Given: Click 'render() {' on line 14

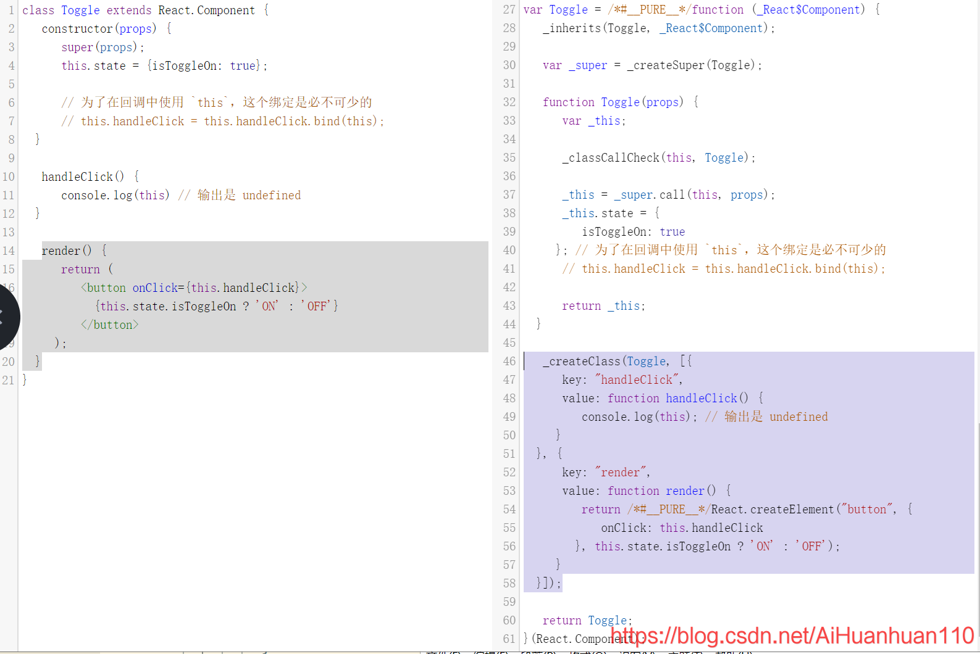Looking at the screenshot, I should click(x=74, y=250).
